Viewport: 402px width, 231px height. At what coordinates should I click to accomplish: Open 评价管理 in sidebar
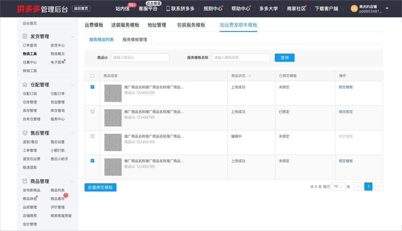57,207
